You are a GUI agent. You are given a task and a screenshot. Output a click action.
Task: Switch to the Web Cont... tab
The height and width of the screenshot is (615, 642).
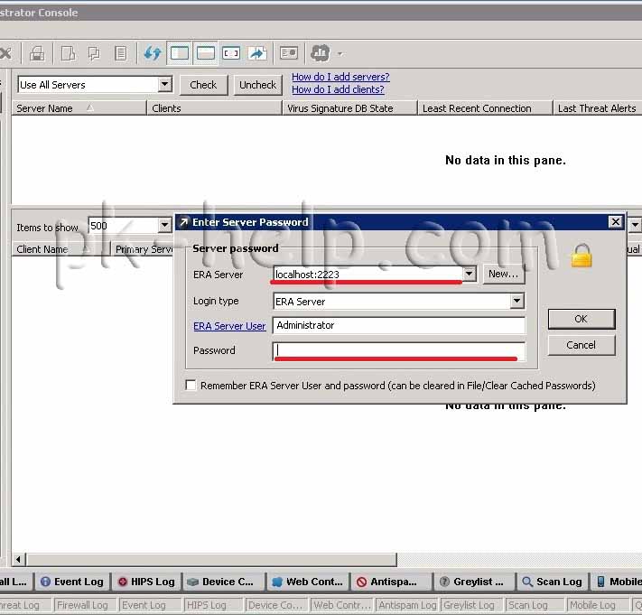pos(308,582)
